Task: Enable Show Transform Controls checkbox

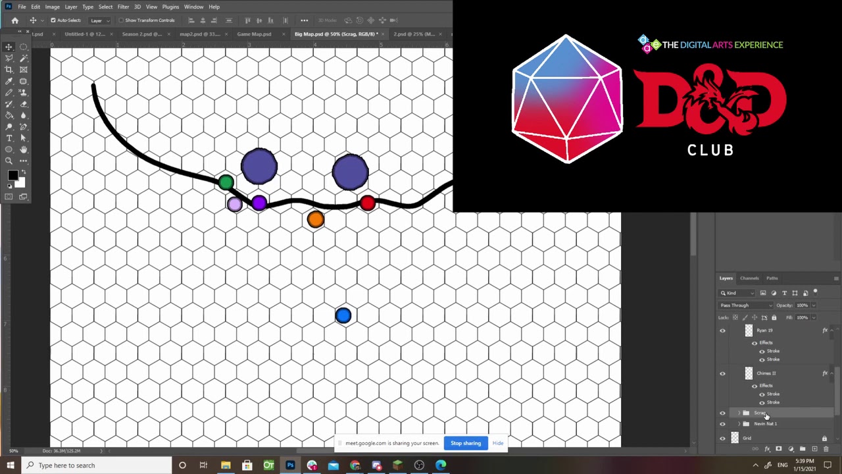Action: (x=121, y=20)
